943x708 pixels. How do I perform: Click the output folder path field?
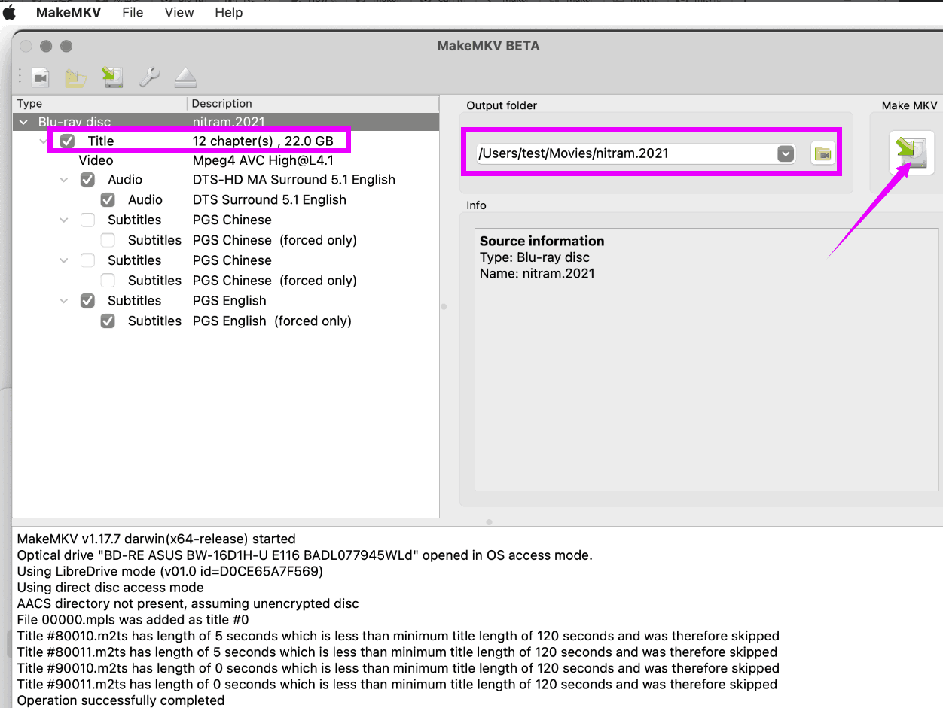coord(624,153)
